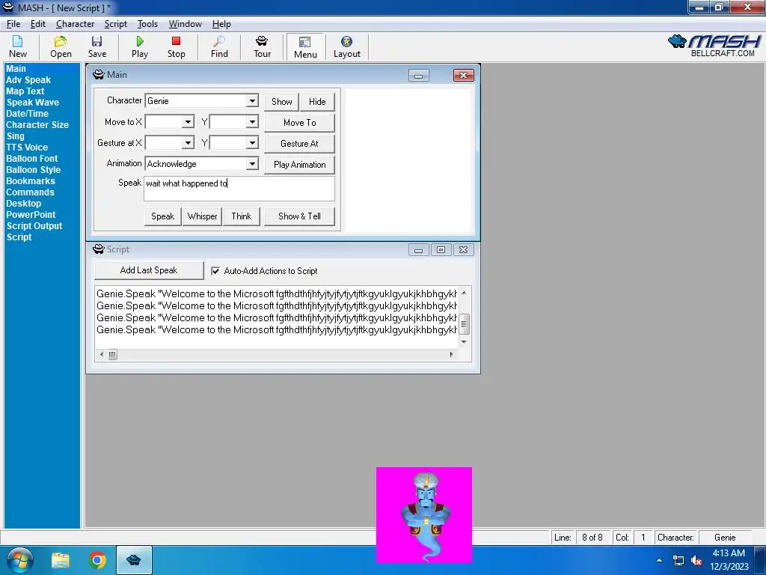Click the script scroll-up arrow
This screenshot has width=766, height=575.
[464, 293]
